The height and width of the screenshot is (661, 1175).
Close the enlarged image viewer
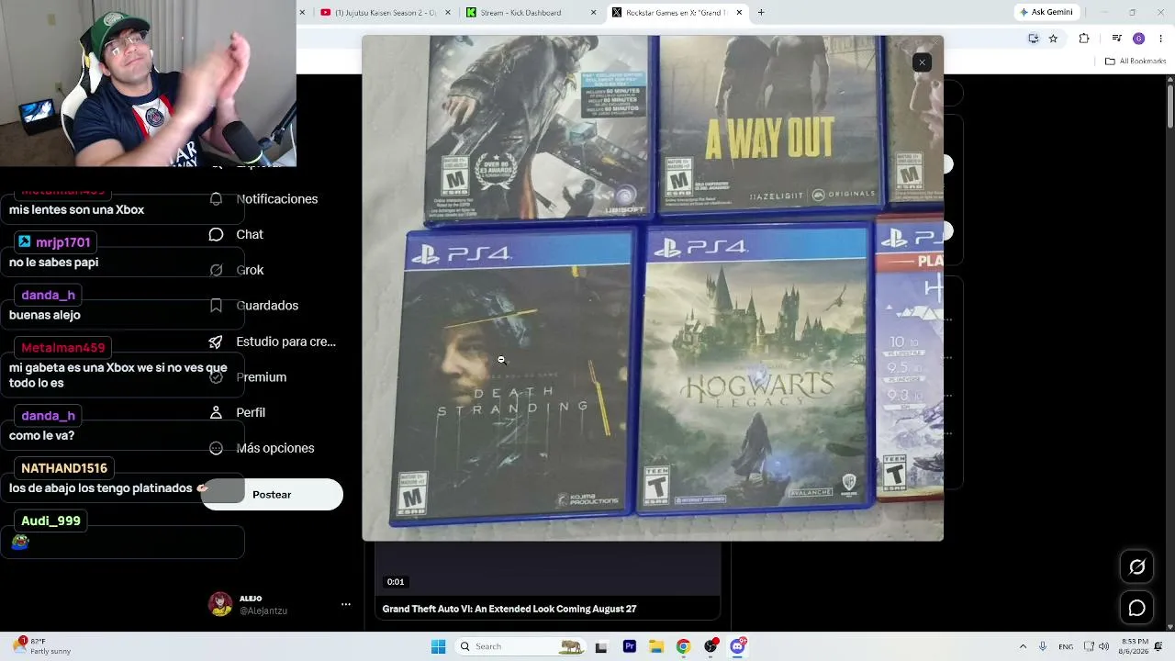[x=922, y=62]
